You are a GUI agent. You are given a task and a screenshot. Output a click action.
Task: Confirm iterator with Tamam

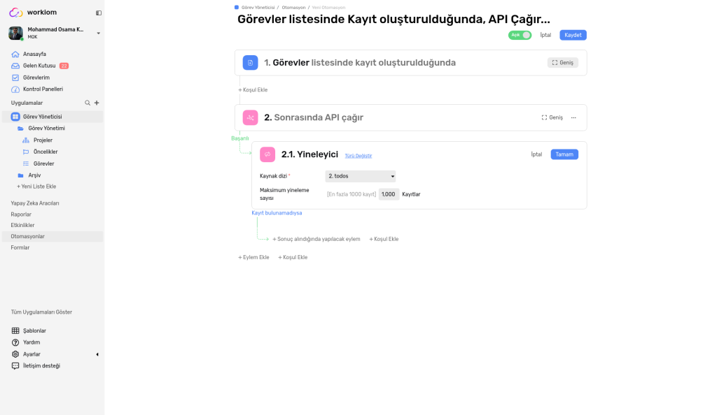coord(564,154)
